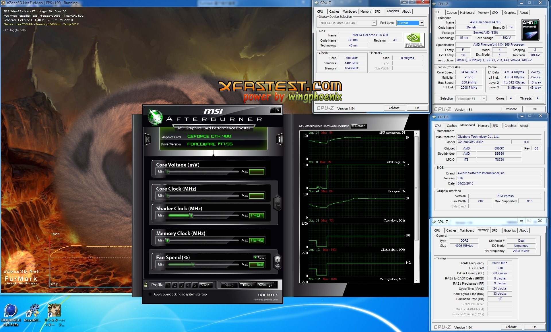Image resolution: width=551 pixels, height=332 pixels.
Task: Open Kombustor with the K side button
Action: (148, 139)
